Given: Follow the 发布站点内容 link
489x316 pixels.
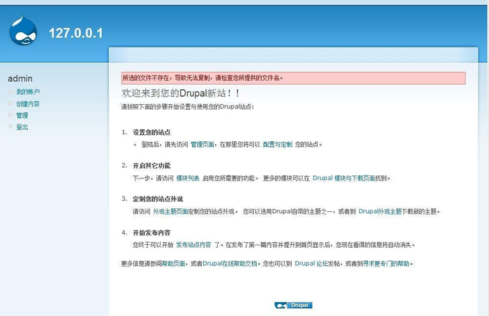Looking at the screenshot, I should (x=194, y=245).
